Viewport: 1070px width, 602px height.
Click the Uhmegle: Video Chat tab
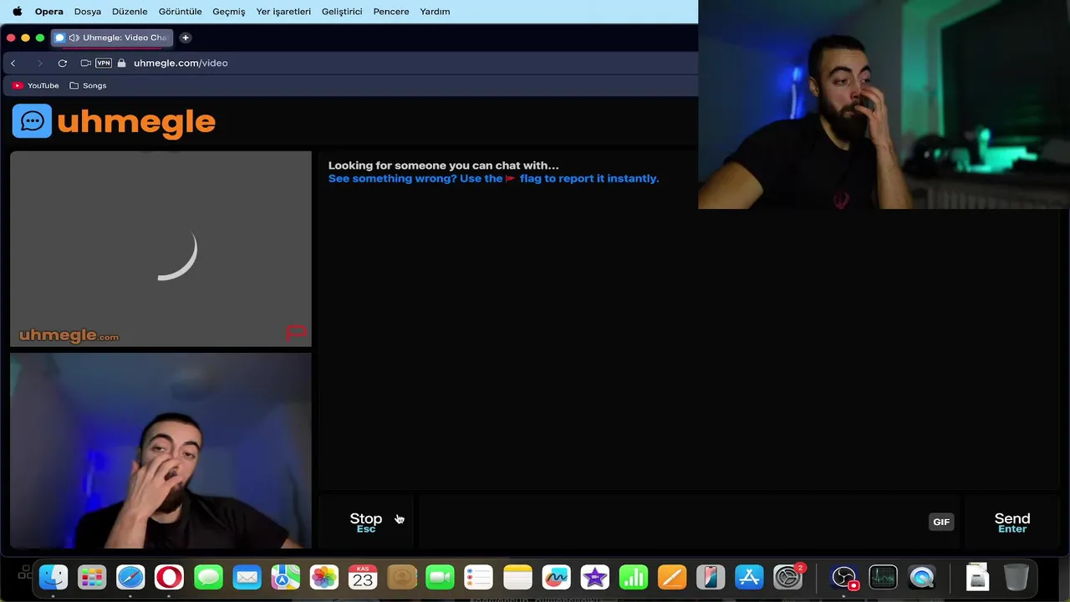(111, 38)
